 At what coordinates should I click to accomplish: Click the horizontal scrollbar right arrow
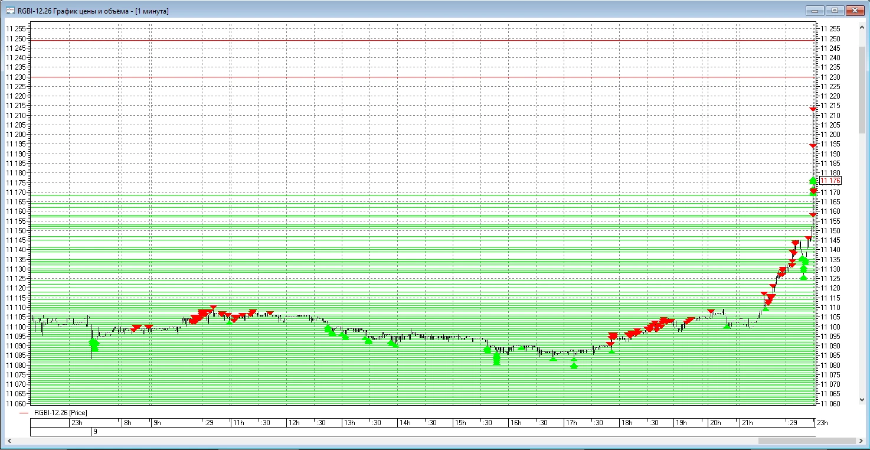tap(861, 441)
